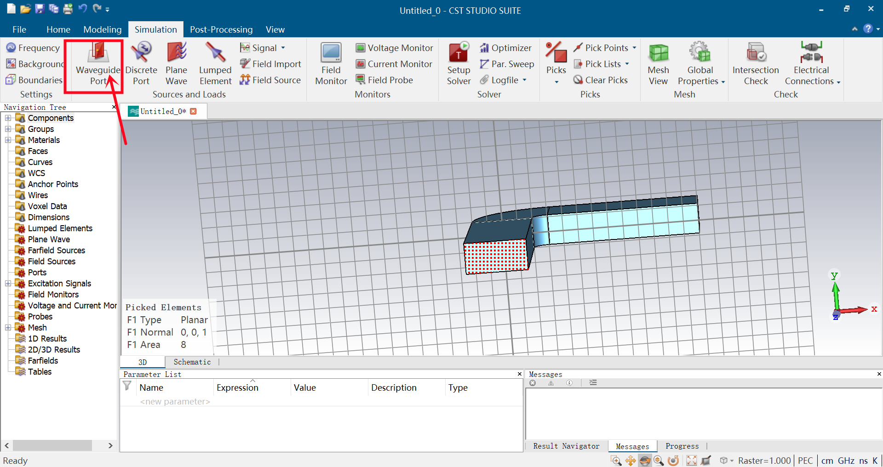Click Field Import
The height and width of the screenshot is (467, 883).
point(270,64)
